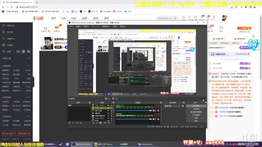The width and height of the screenshot is (262, 147).
Task: Remove selected source with minus icon
Action: (97, 123)
